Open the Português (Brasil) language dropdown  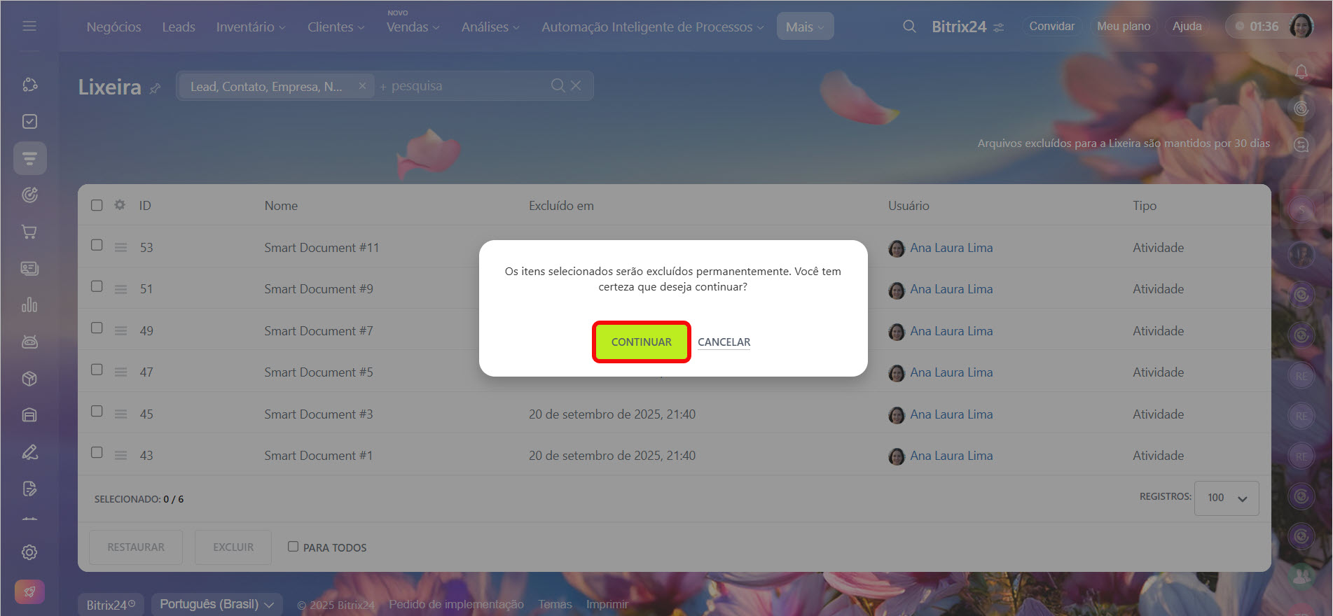[216, 604]
